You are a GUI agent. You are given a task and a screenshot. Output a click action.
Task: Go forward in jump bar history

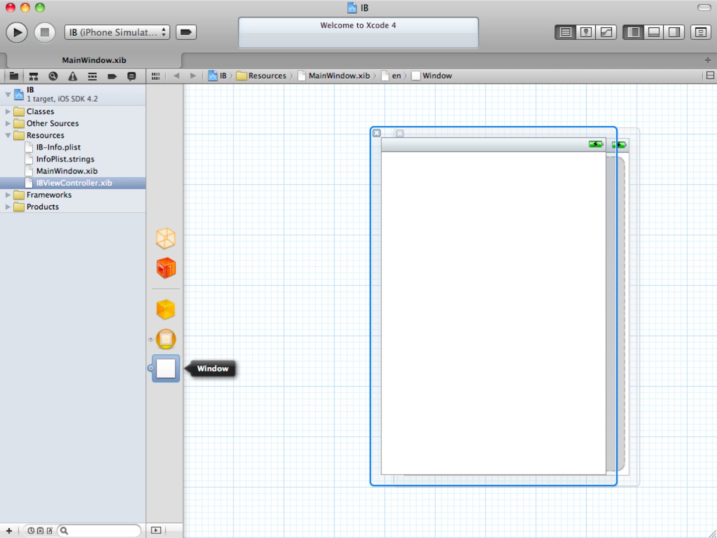(193, 76)
